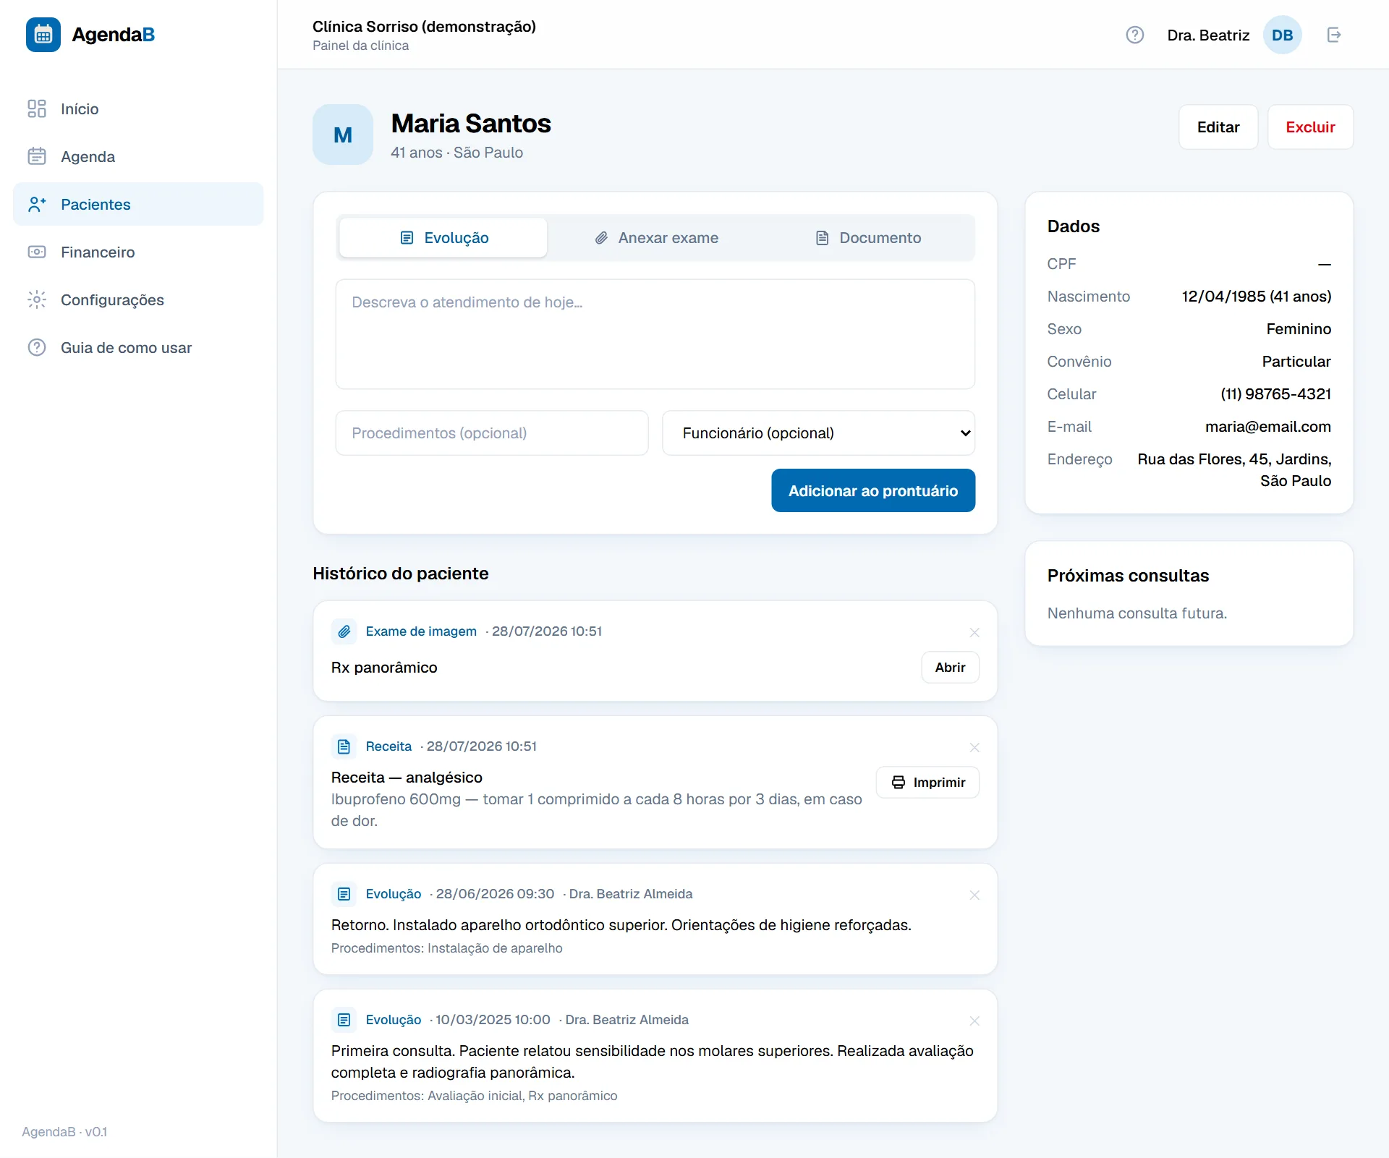Click the Editar button

1218,127
